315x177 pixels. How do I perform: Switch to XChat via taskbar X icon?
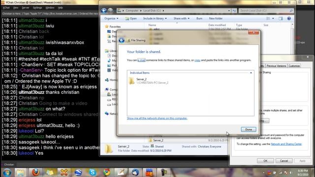pyautogui.click(x=64, y=173)
